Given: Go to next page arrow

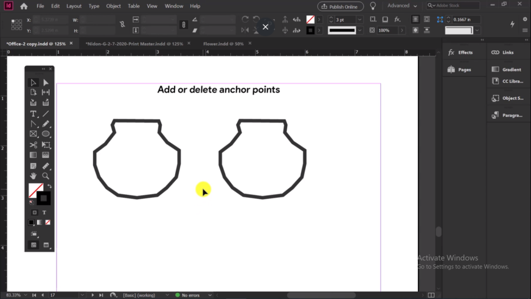Looking at the screenshot, I should click(x=92, y=295).
